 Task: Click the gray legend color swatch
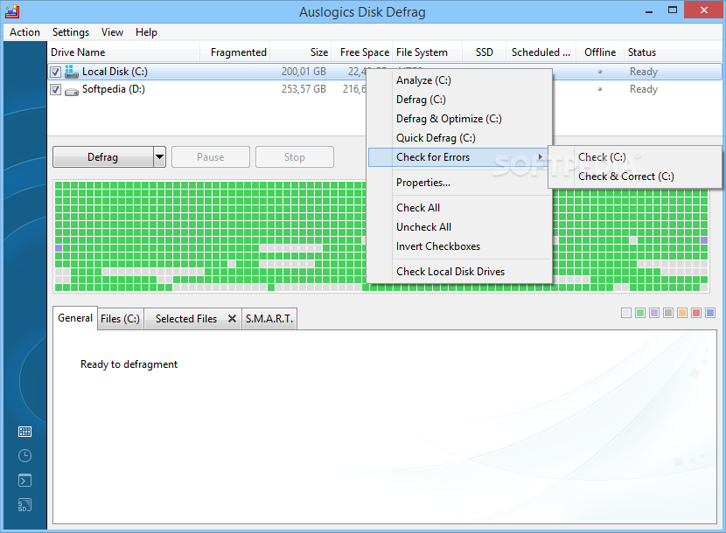click(x=667, y=313)
